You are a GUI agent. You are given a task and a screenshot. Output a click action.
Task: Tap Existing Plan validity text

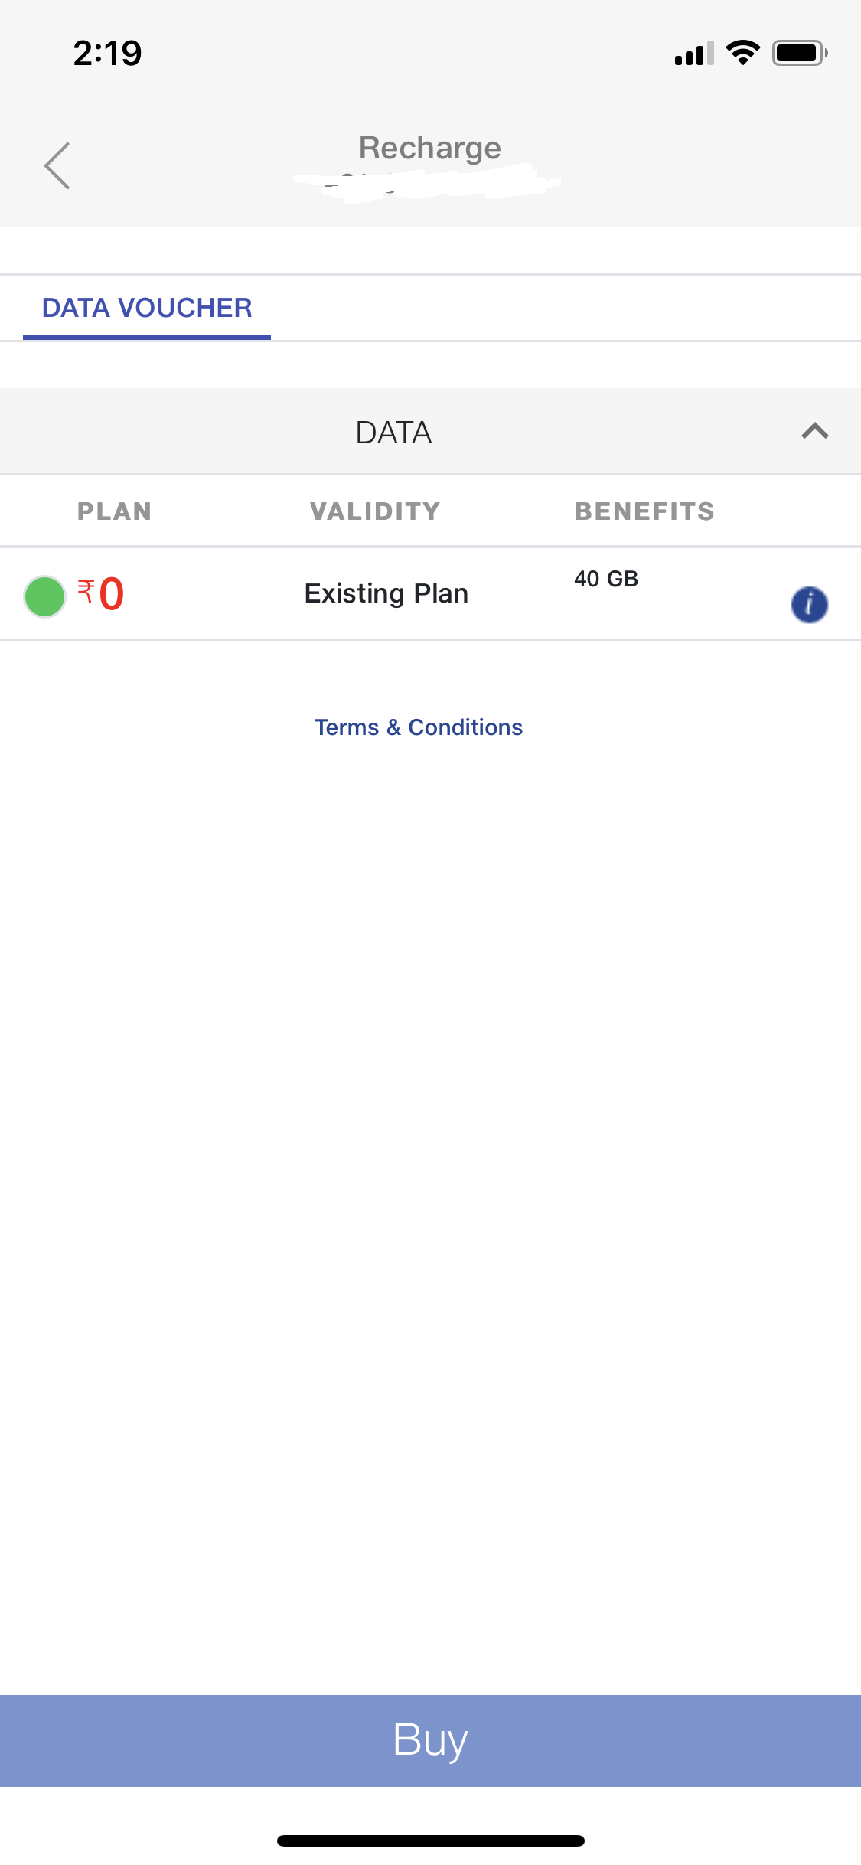point(386,594)
